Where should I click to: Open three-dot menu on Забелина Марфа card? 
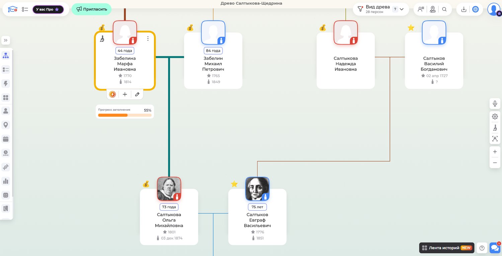click(148, 39)
